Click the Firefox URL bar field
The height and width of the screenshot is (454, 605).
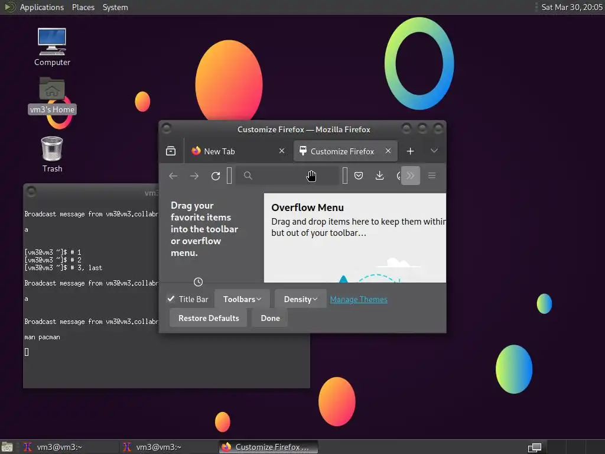tap(288, 176)
